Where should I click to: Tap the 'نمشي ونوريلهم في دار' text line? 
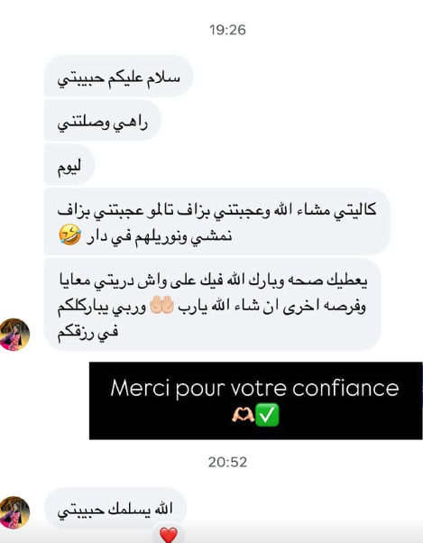(x=160, y=236)
